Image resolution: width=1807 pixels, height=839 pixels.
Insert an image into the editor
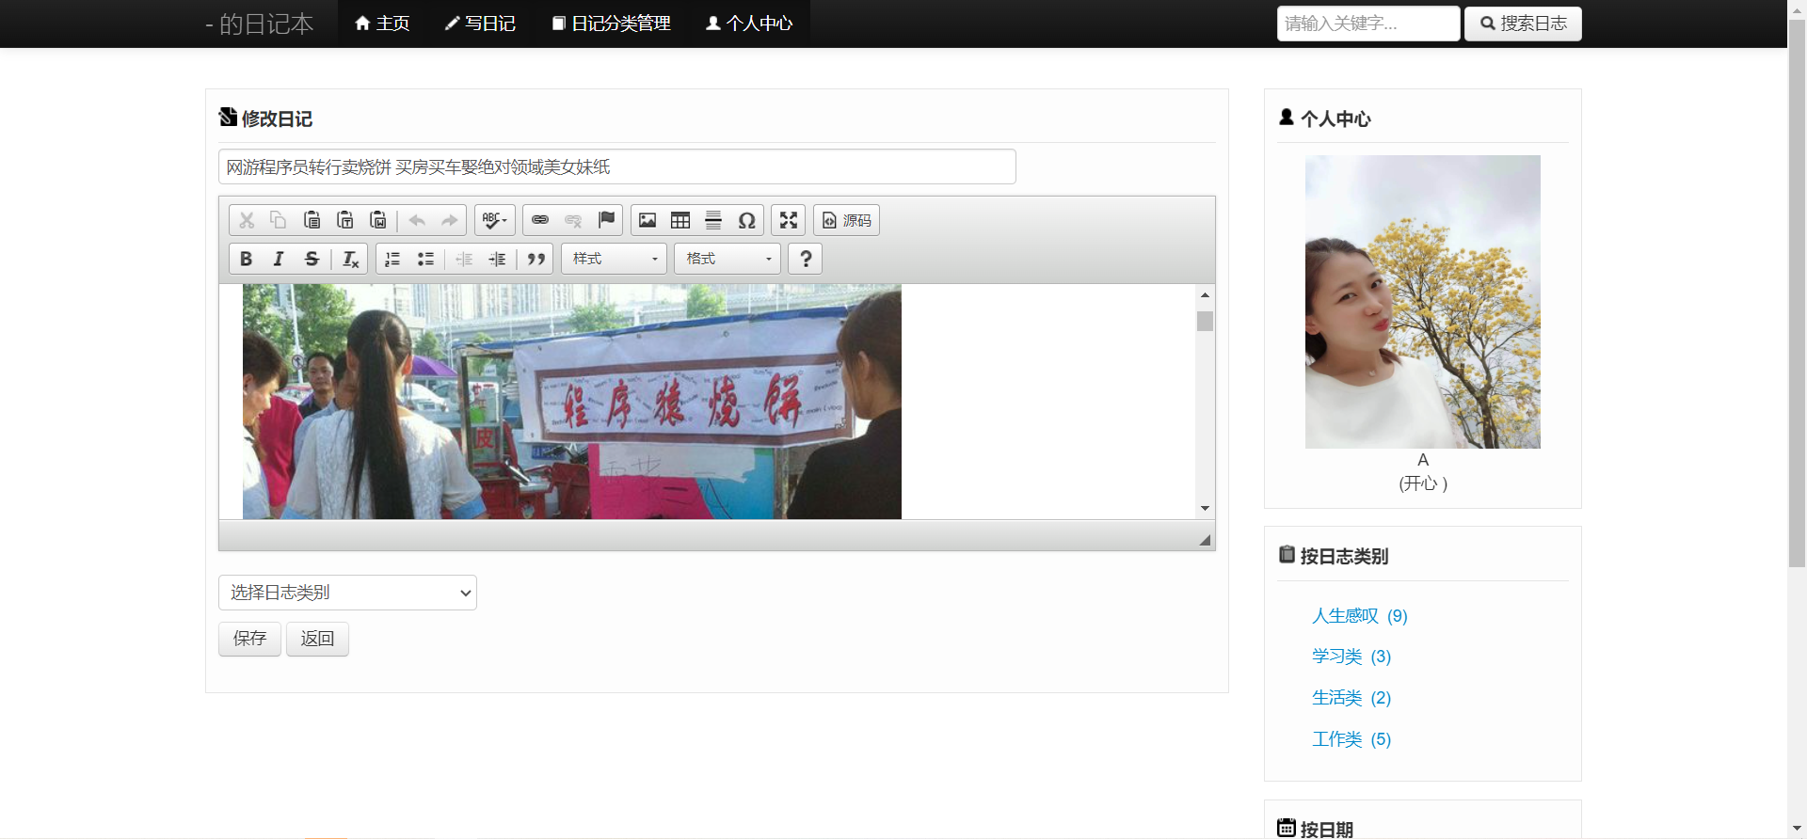pos(648,220)
